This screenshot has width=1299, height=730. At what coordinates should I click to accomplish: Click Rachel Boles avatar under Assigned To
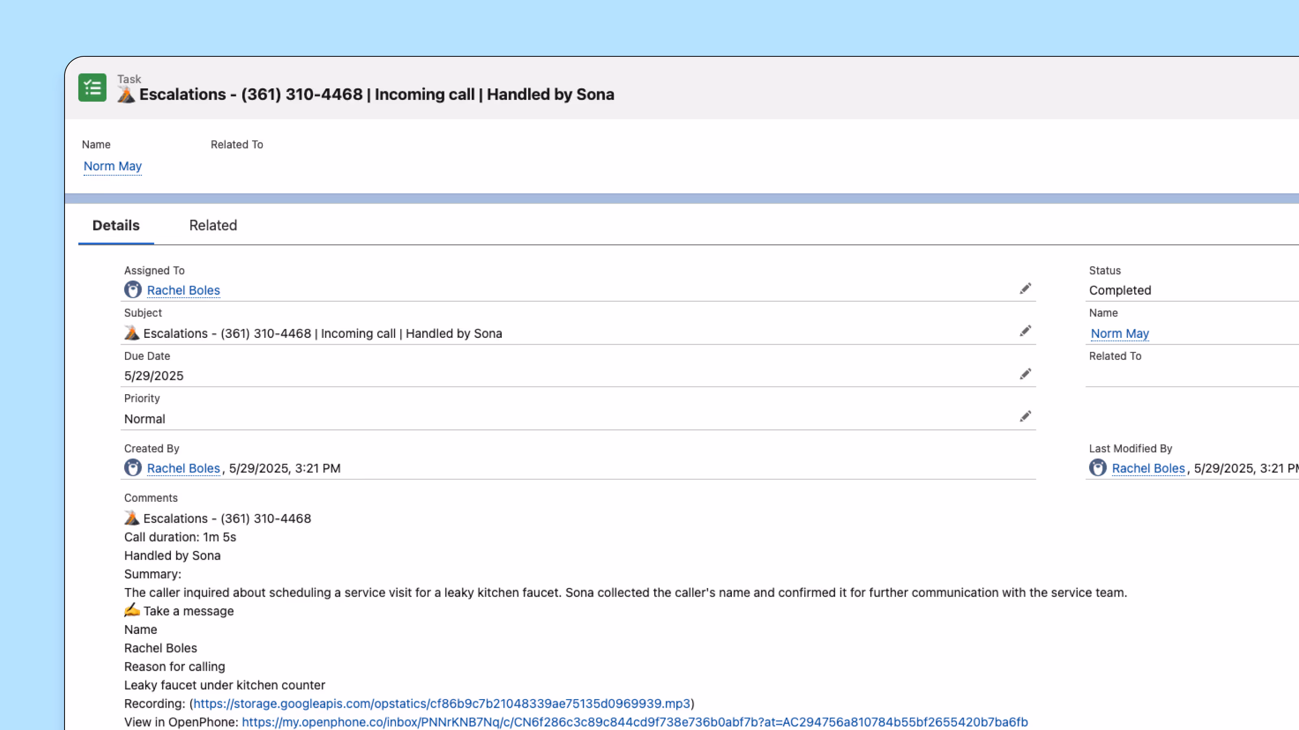click(133, 290)
